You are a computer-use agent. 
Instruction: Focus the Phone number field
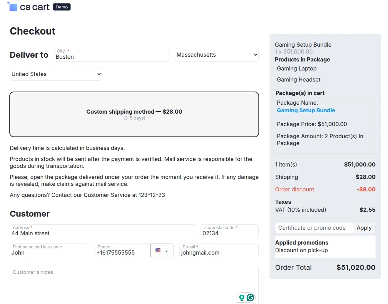coord(123,250)
